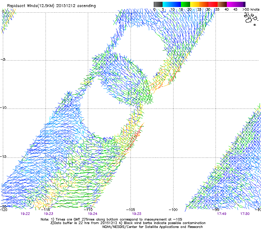Click the '40' legend scale label
Screen dimensions: 261x229
coord(226,10)
